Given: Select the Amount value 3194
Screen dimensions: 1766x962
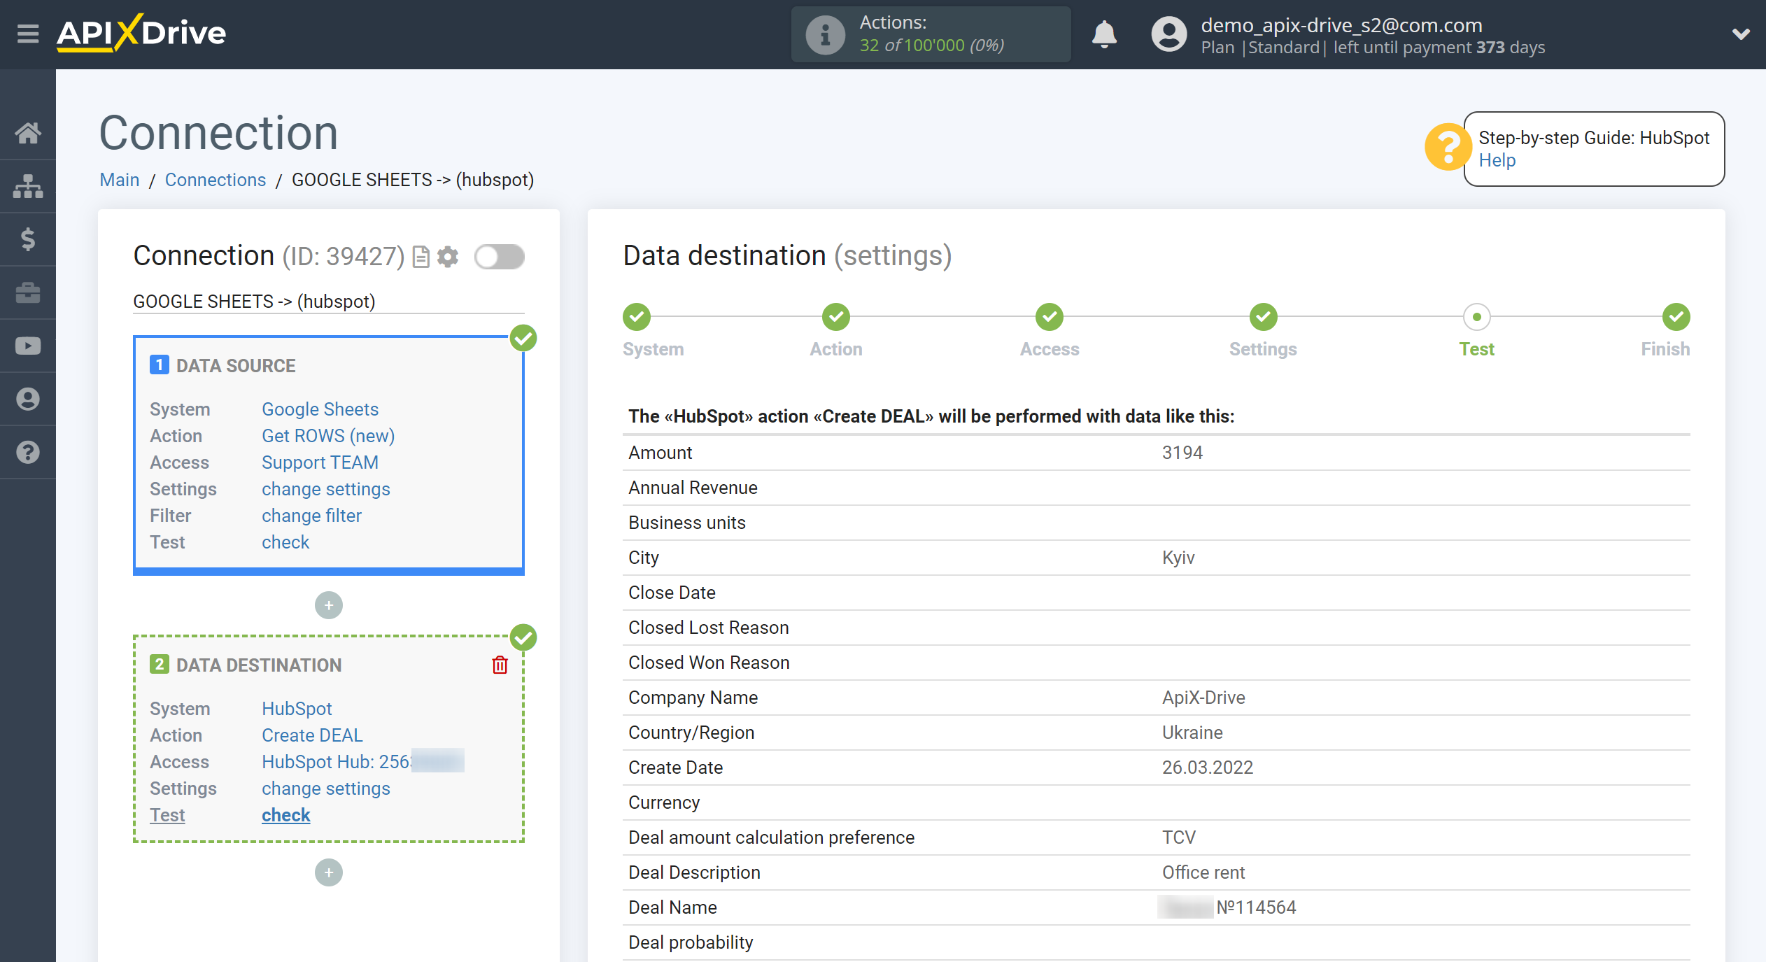Looking at the screenshot, I should coord(1182,453).
